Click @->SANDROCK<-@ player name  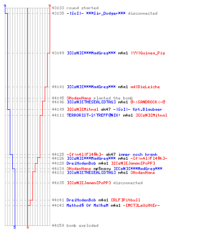click(148, 102)
